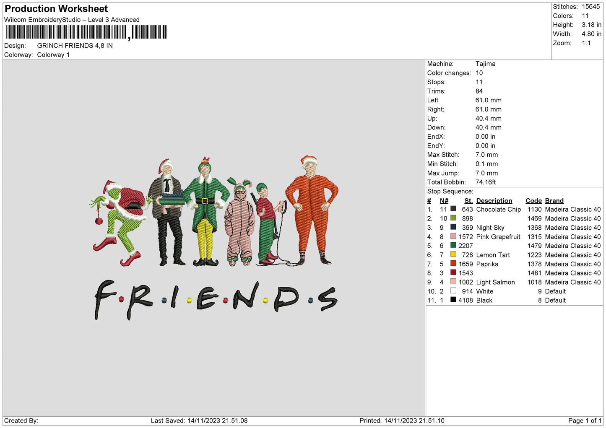The width and height of the screenshot is (606, 428).
Task: Click the Description column header
Action: [494, 201]
